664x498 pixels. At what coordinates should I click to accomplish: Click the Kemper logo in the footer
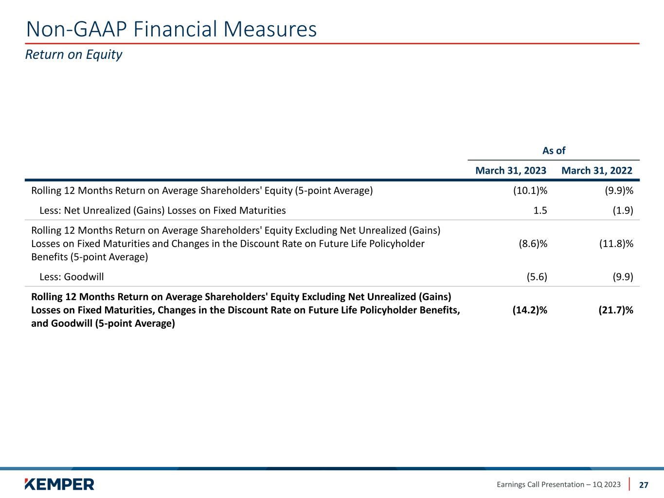pos(59,484)
